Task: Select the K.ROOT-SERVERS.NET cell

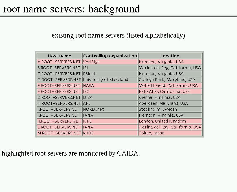Action: pyautogui.click(x=60, y=121)
